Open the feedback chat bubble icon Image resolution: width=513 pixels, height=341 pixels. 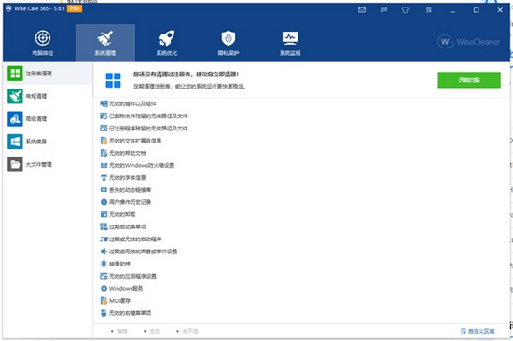coord(383,10)
